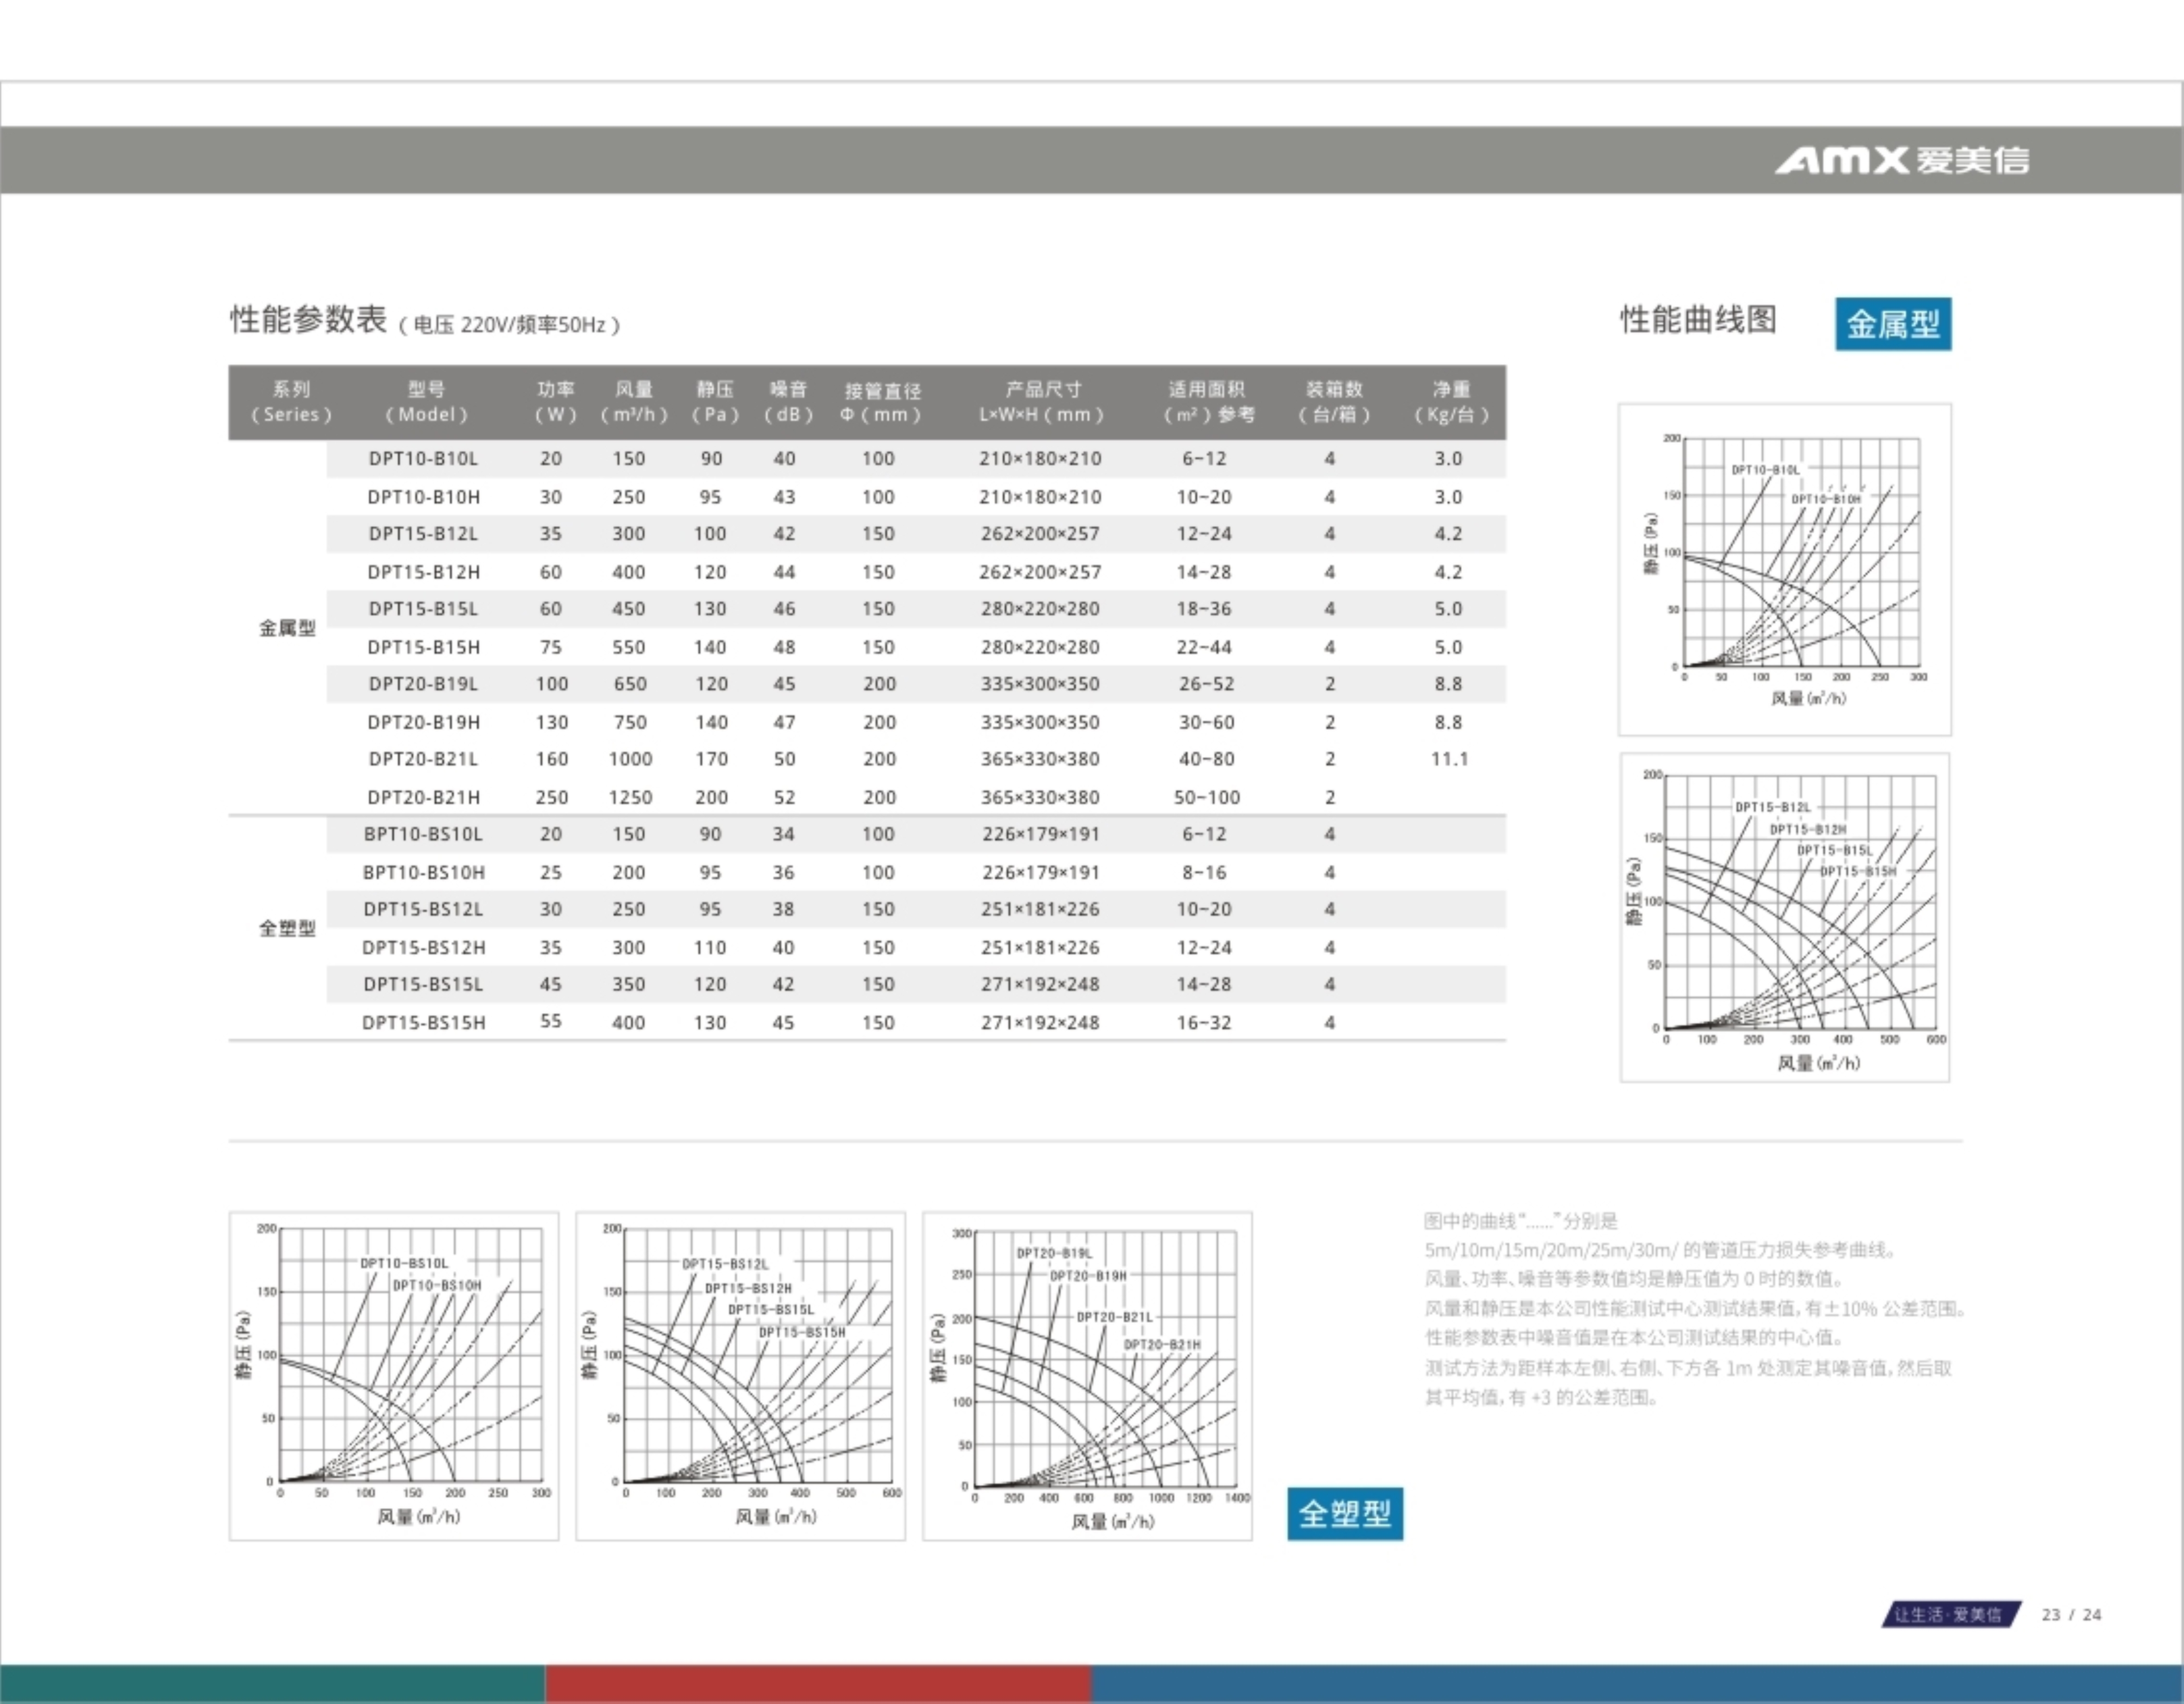Click the DPT20-B21H model row
Viewport: 2184px width, 1704px height.
423,797
